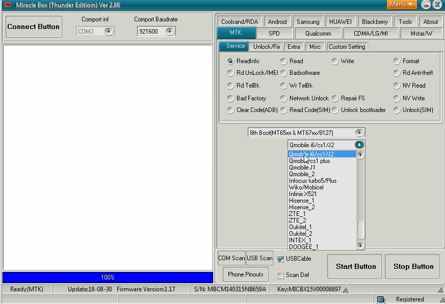Click the model list scrollbar thumb

360,230
